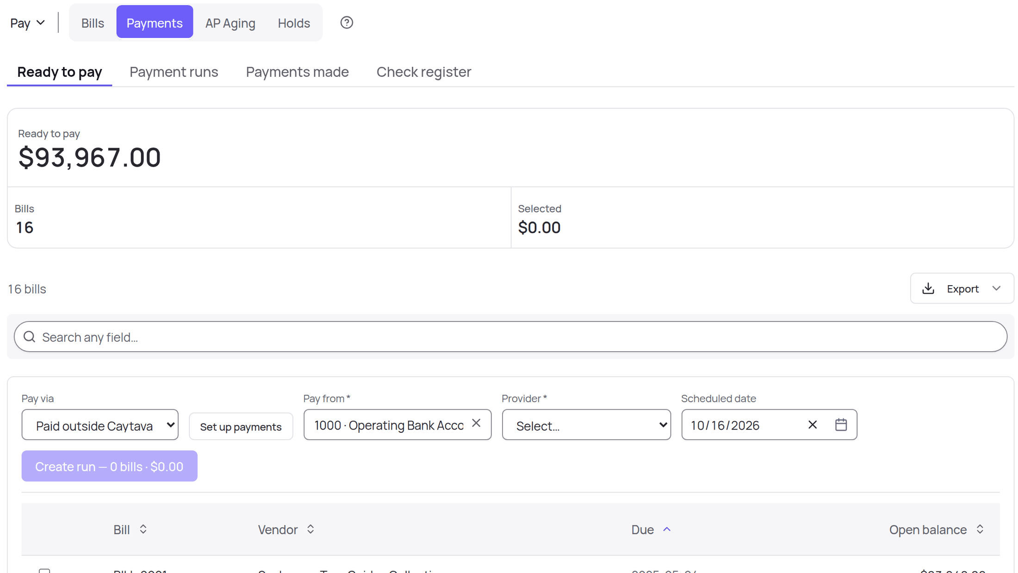Select the Payments tab
The height and width of the screenshot is (573, 1018).
(x=155, y=22)
